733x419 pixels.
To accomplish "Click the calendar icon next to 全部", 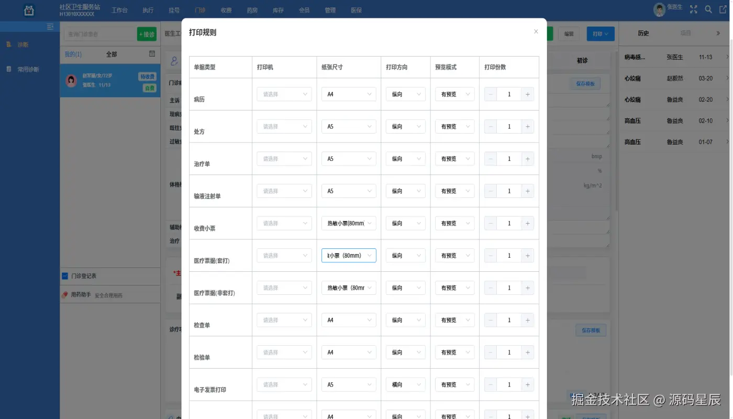I will [x=152, y=53].
